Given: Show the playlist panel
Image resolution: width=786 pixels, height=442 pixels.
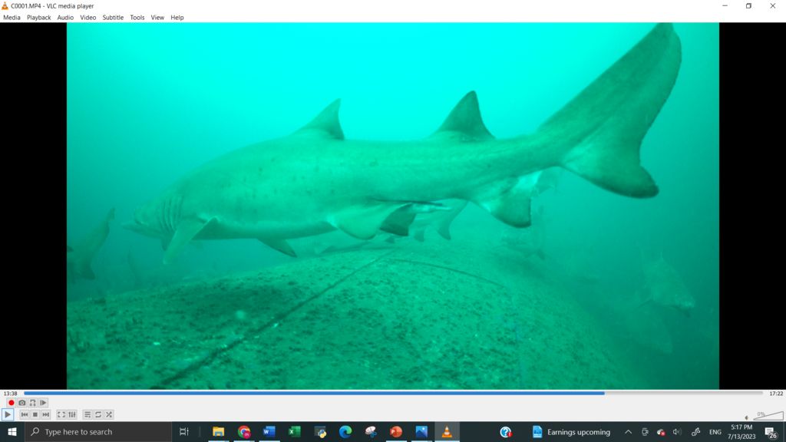Looking at the screenshot, I should pos(88,414).
